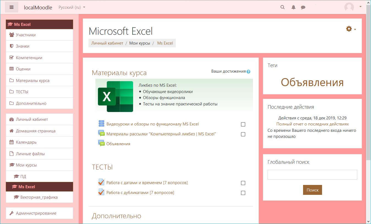This screenshot has width=371, height=224.
Task: Check completion box for Работа с дубликатами
Action: point(243,193)
